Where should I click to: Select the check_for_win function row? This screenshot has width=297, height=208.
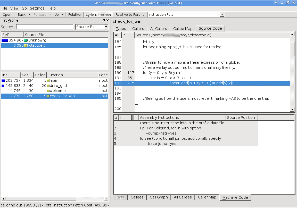click(55, 96)
